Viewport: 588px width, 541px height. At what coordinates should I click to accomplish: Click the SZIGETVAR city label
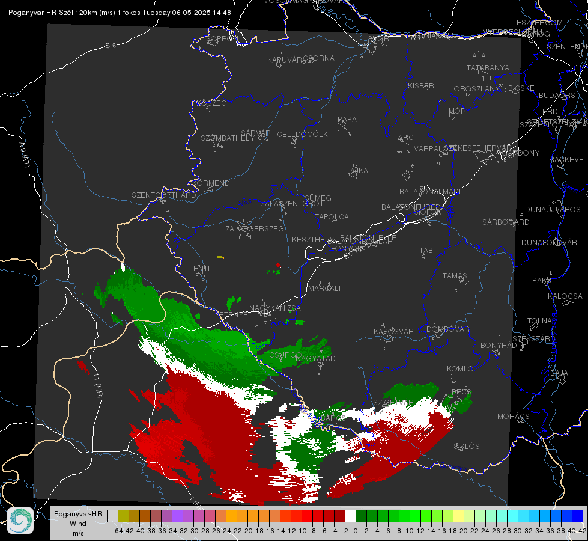pos(393,403)
